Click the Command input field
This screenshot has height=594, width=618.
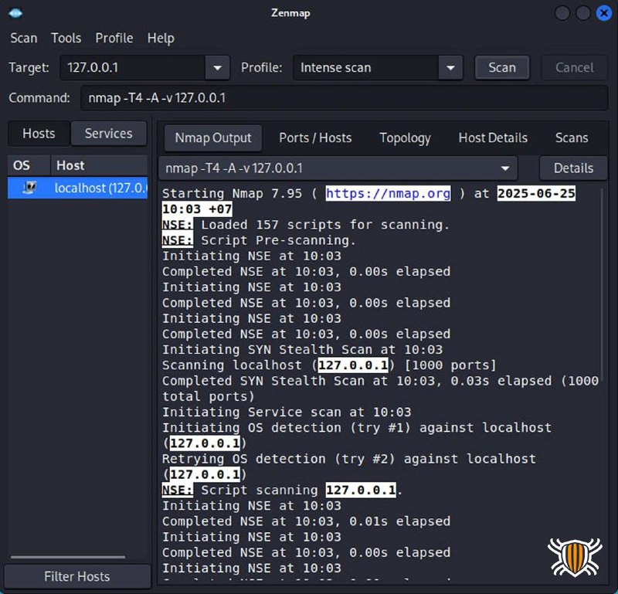pos(344,98)
